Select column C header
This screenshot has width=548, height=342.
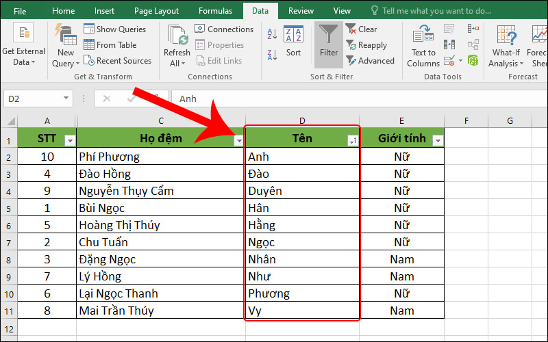click(161, 121)
